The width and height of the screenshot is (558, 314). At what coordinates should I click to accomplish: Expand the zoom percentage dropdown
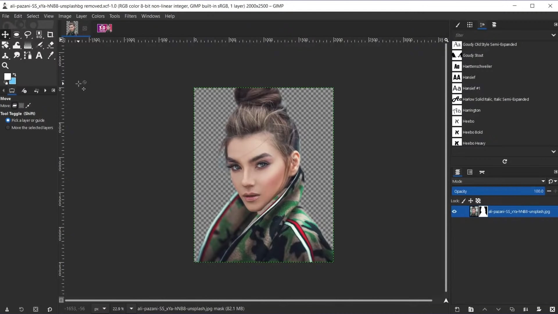coord(131,309)
